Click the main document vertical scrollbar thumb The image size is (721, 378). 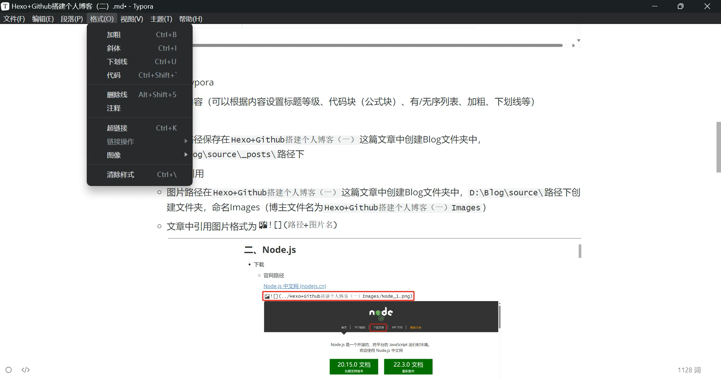tap(718, 147)
